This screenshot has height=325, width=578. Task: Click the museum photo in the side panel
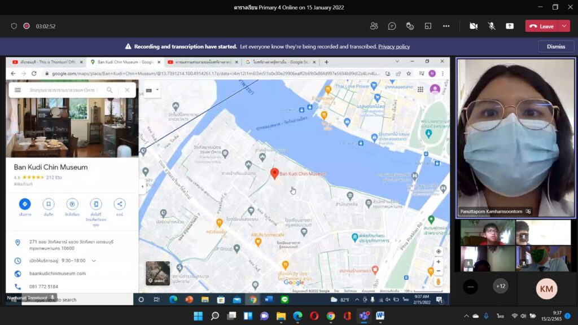(x=72, y=128)
